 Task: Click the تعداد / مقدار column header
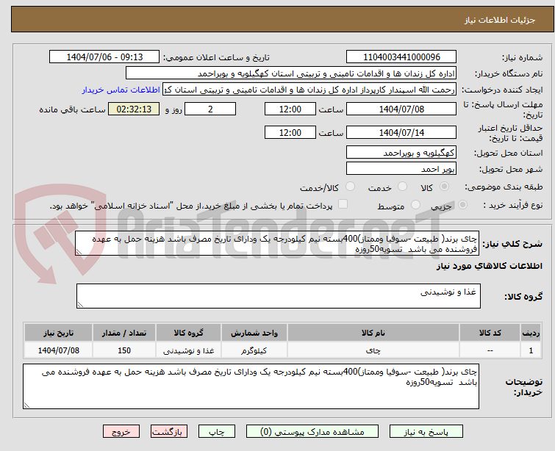click(124, 333)
